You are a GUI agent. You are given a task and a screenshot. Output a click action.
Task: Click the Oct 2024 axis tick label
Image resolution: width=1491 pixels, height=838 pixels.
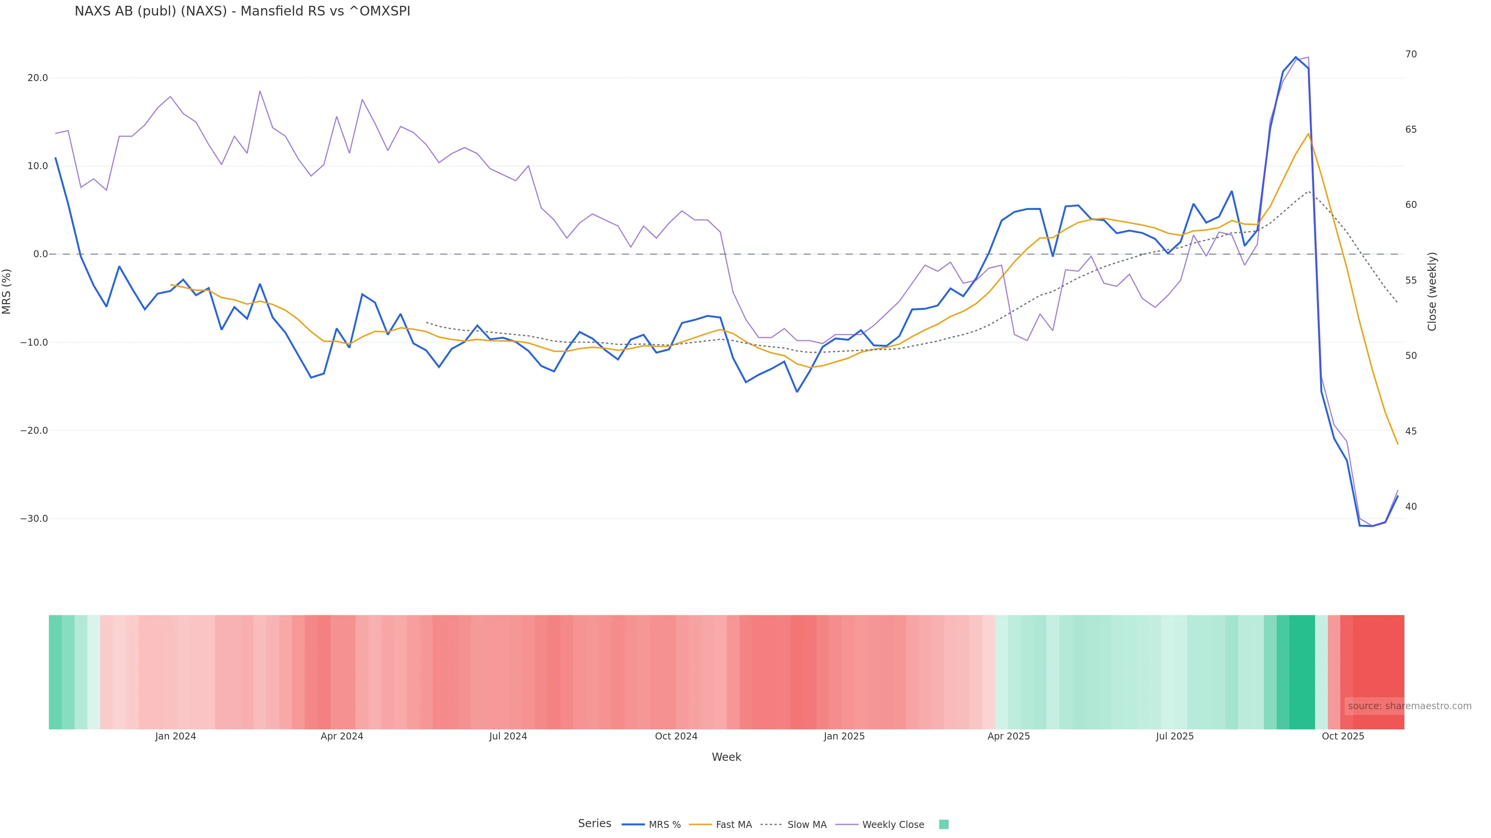[676, 736]
